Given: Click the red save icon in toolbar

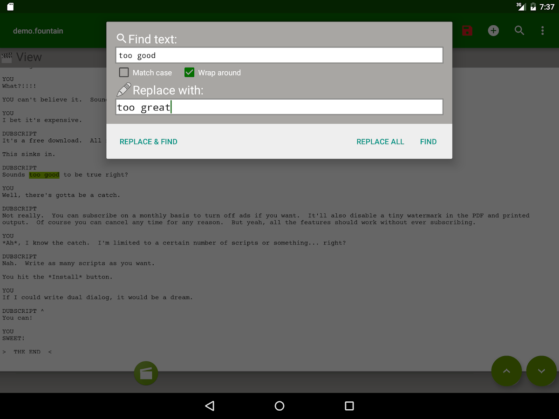Looking at the screenshot, I should pyautogui.click(x=467, y=31).
